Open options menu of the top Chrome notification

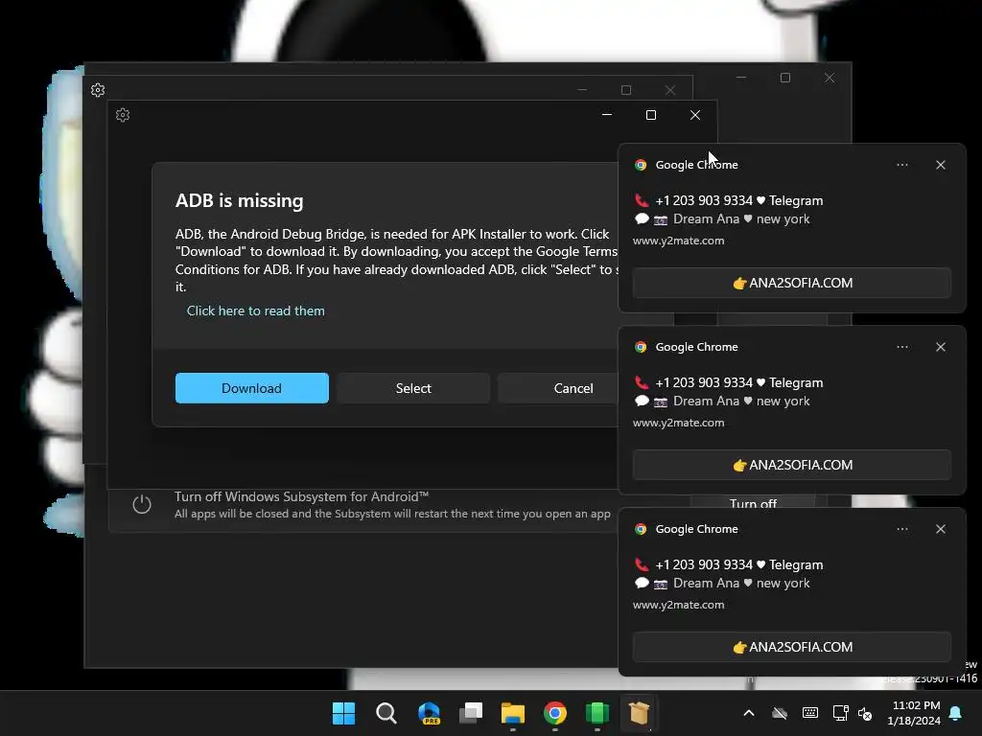(902, 165)
